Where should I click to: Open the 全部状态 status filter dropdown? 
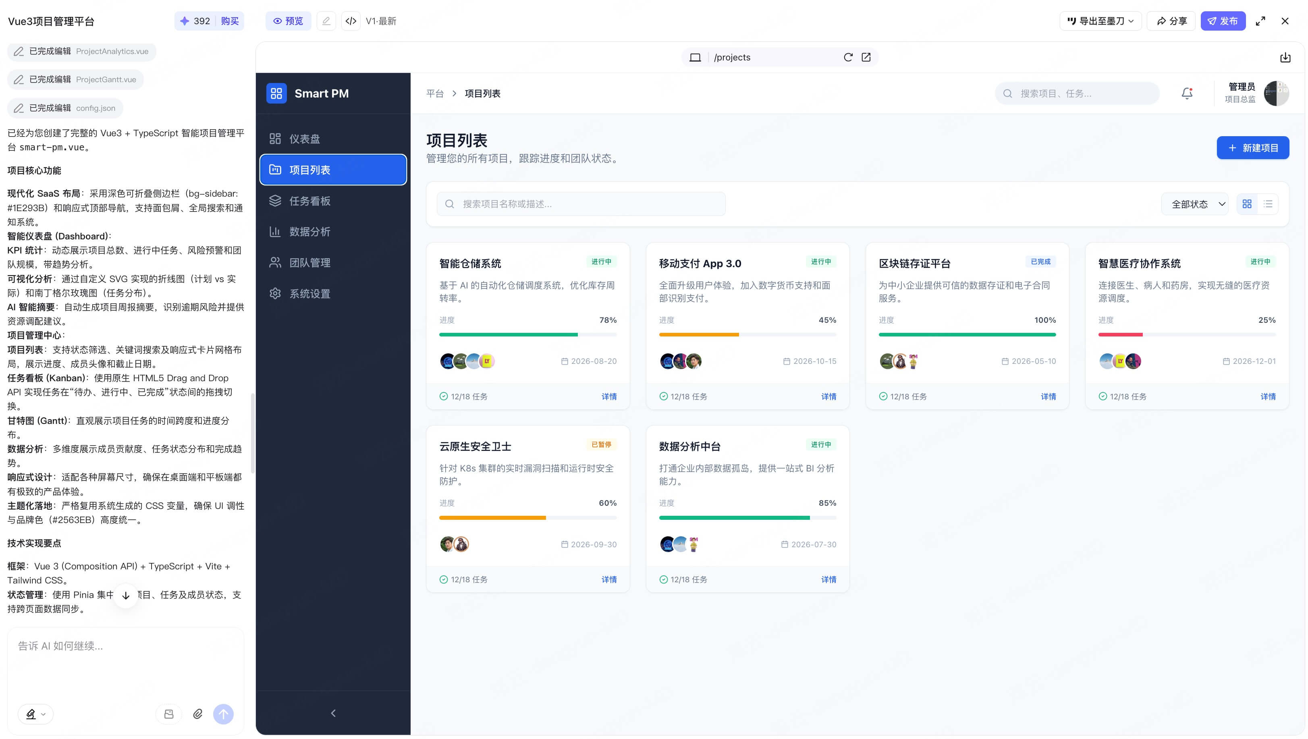(1194, 203)
